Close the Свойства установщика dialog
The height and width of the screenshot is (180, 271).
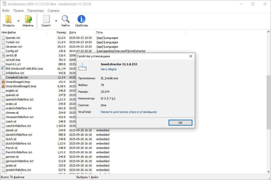click(x=191, y=56)
